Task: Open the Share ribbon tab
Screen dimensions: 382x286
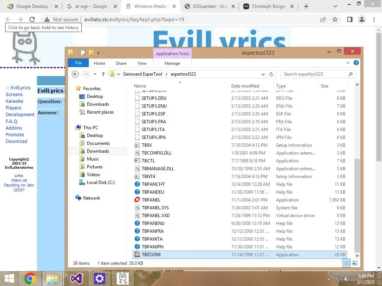Action: coord(121,63)
